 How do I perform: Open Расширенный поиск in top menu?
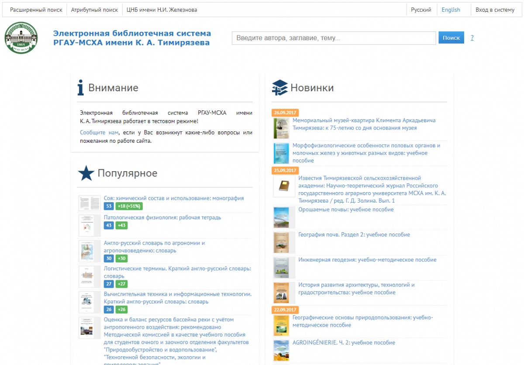36,10
